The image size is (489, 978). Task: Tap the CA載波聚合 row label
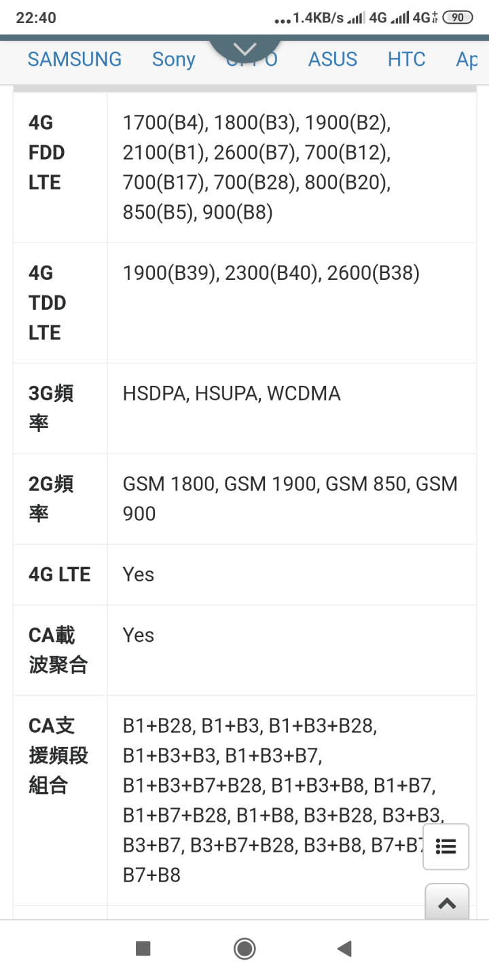(x=58, y=650)
